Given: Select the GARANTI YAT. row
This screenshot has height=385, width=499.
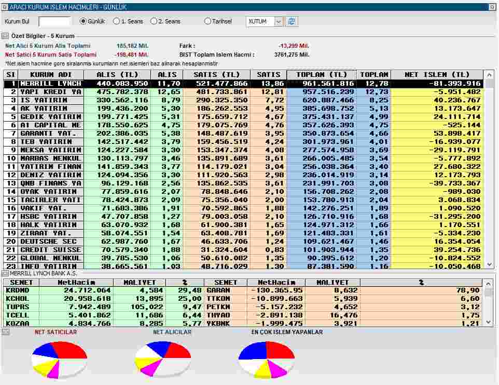Looking at the screenshot, I should 243,133.
